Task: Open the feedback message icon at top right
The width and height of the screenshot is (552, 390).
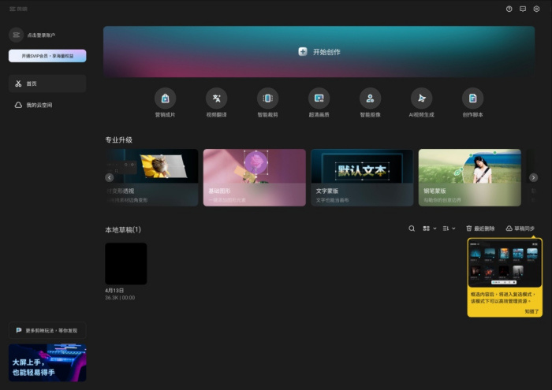Action: point(523,9)
